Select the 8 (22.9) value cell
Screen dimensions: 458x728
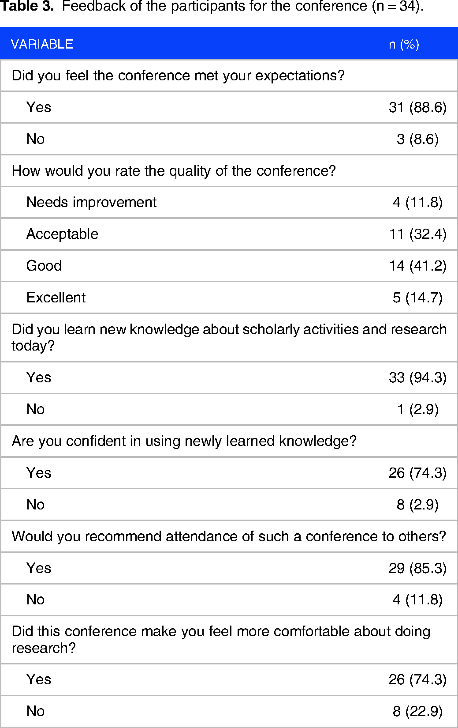pyautogui.click(x=417, y=711)
